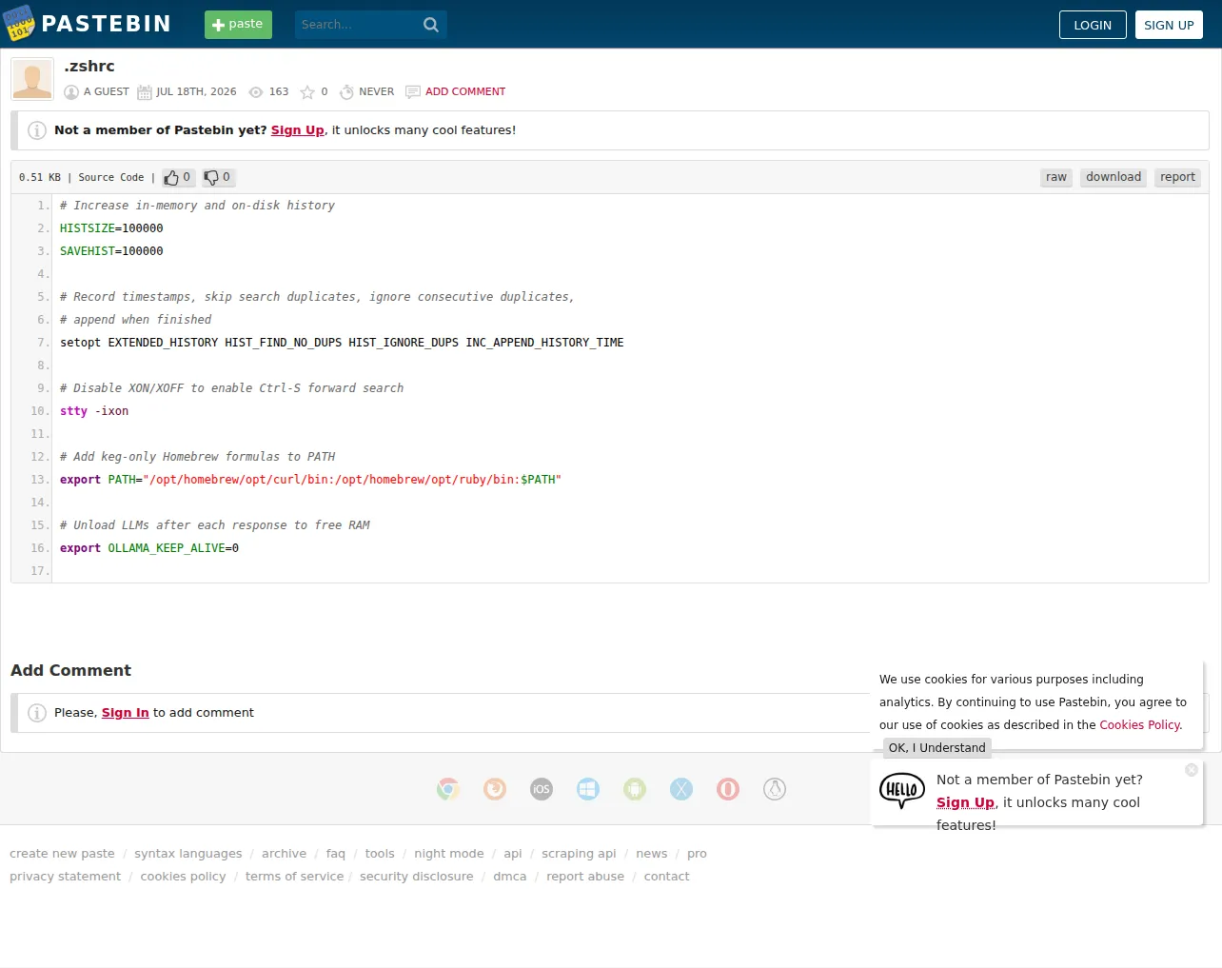
Task: Open the Chrome extension icon
Action: point(448,789)
